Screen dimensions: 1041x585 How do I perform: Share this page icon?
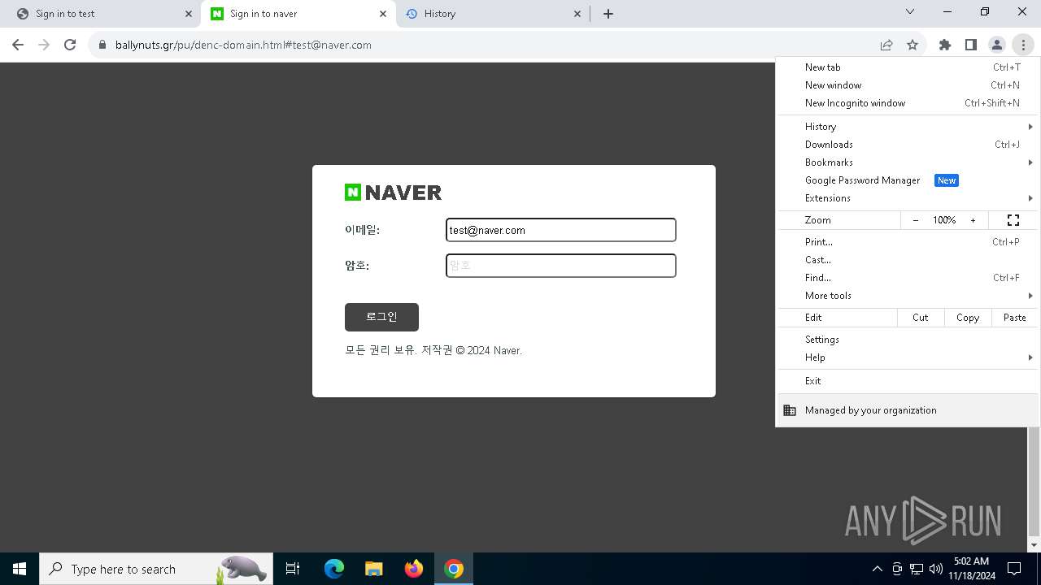coord(886,45)
